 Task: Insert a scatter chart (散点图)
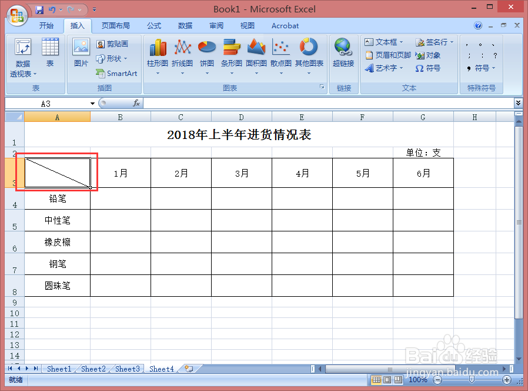(x=281, y=57)
